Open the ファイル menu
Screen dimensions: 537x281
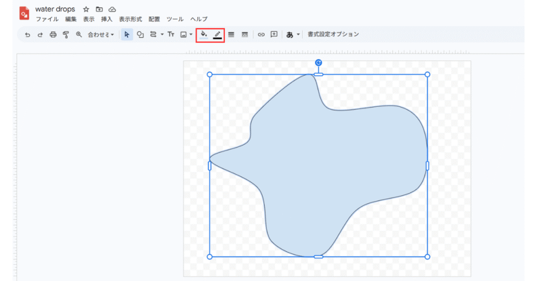[47, 19]
